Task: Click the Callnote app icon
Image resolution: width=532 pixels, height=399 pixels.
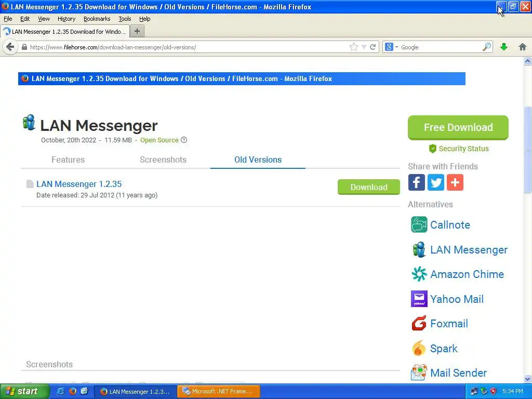Action: coord(419,224)
